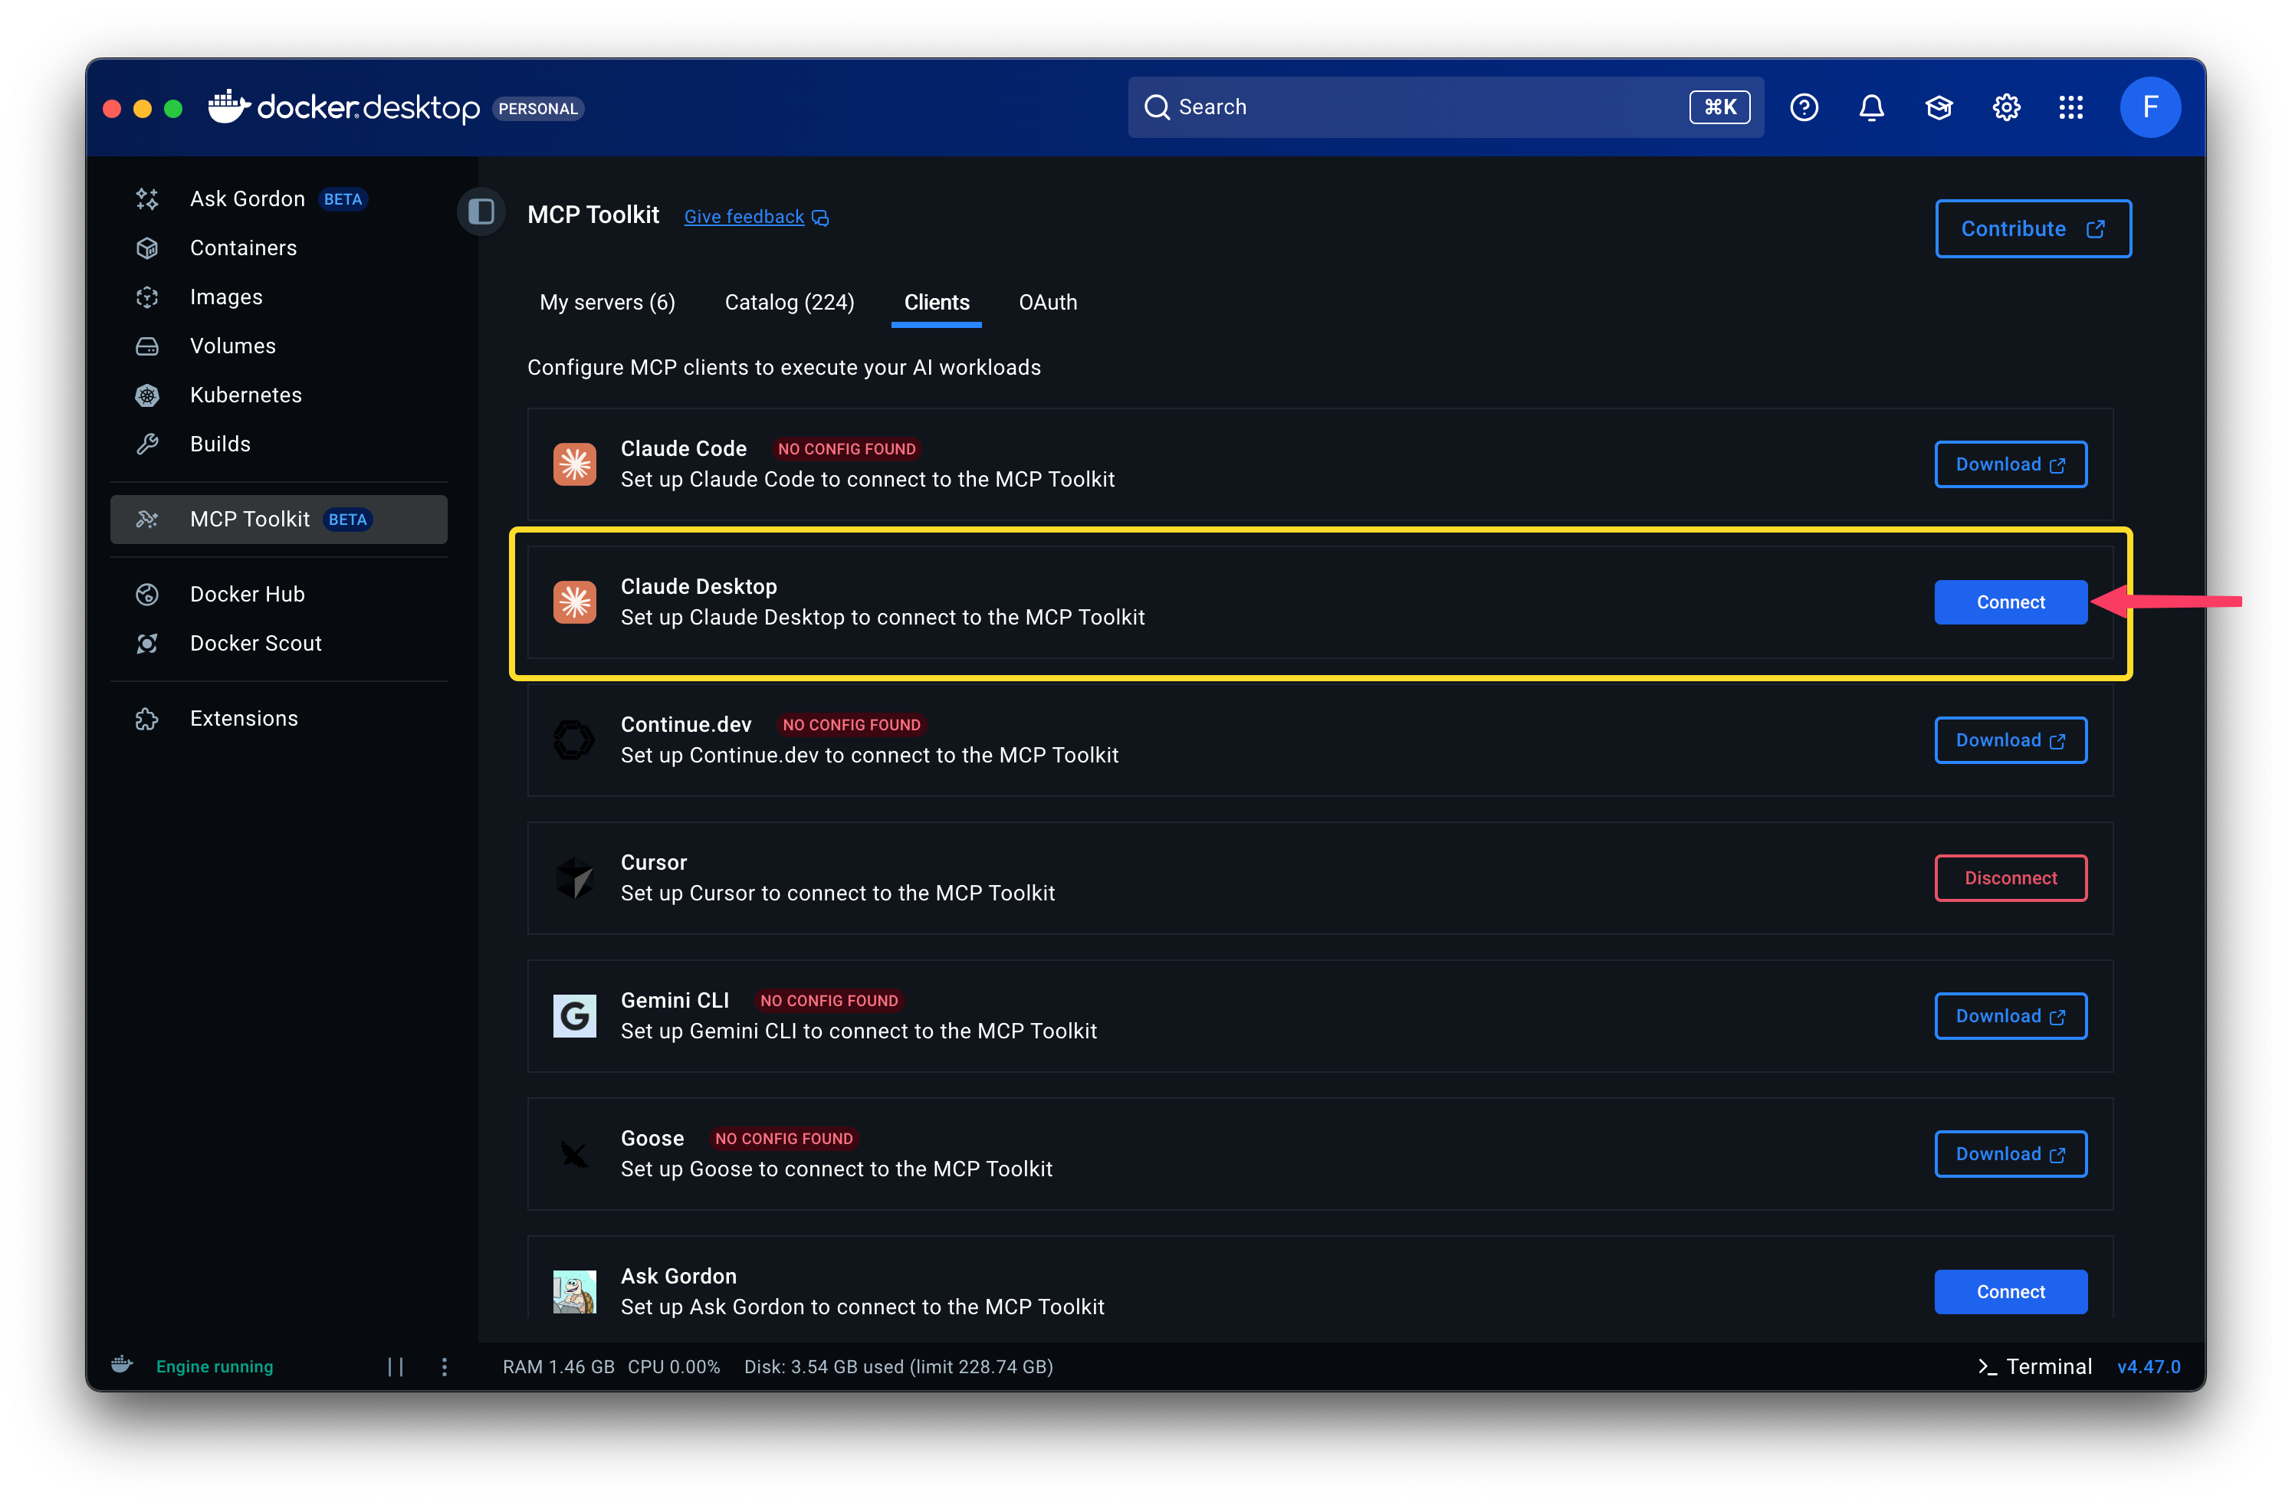Open the Learning center graduation cap icon

(x=1939, y=107)
